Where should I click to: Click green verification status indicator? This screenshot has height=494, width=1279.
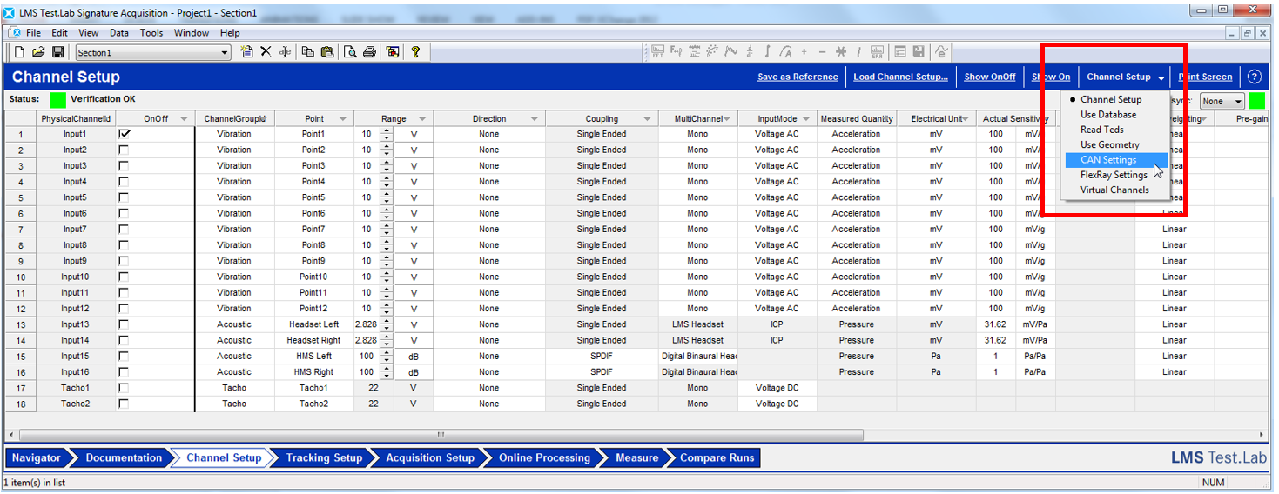click(x=58, y=100)
